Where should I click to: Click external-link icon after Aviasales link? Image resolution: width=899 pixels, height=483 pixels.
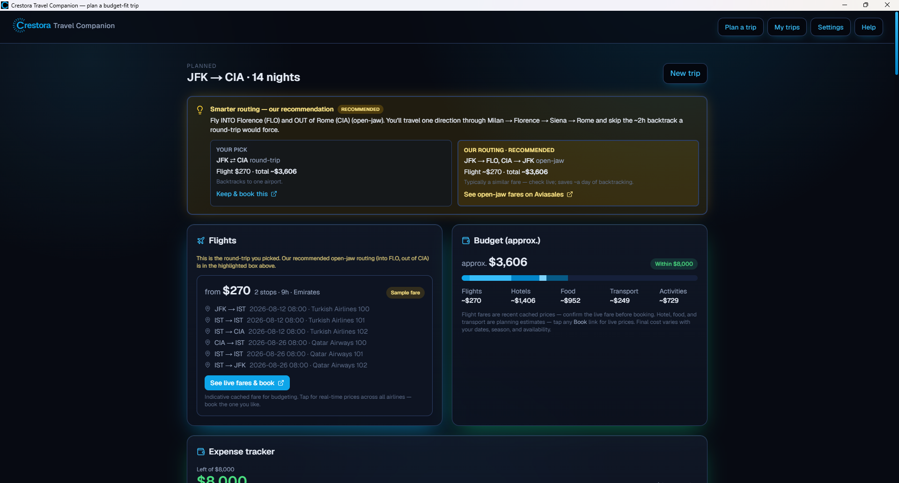pyautogui.click(x=570, y=194)
